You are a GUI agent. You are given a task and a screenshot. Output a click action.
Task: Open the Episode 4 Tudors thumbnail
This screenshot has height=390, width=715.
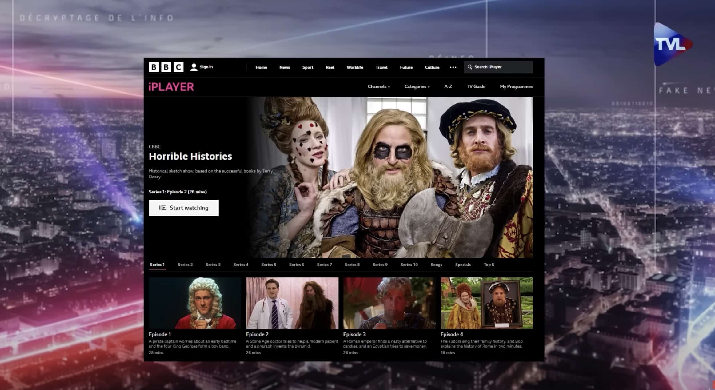coord(486,303)
